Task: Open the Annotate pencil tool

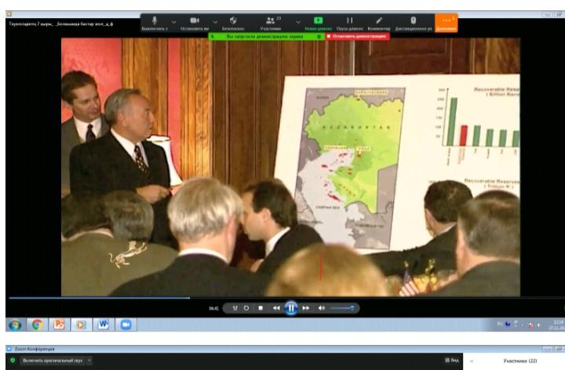Action: click(x=378, y=23)
